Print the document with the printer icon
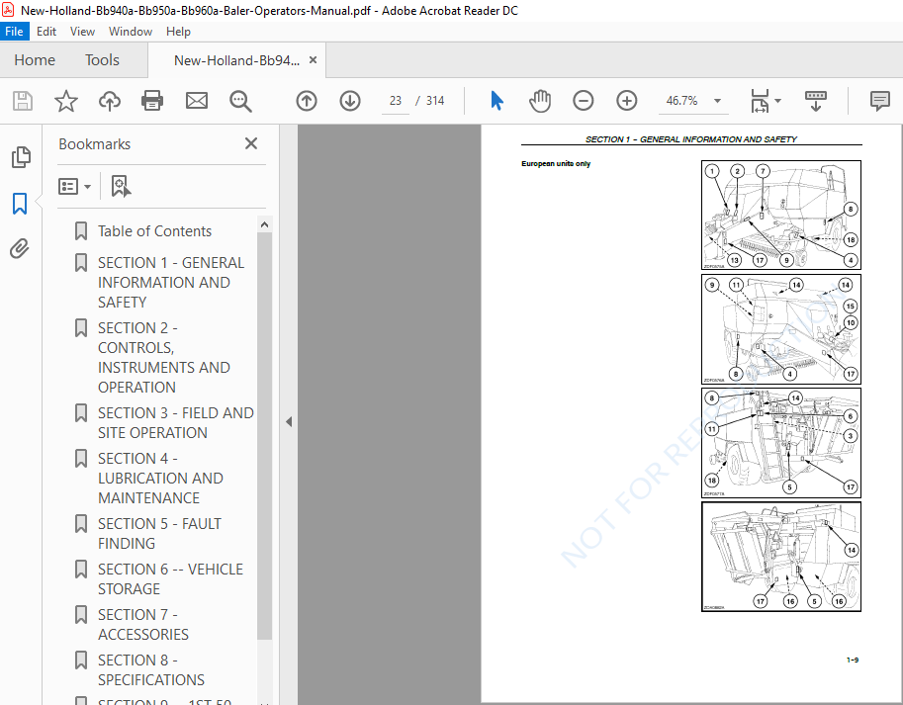The width and height of the screenshot is (903, 705). (152, 101)
